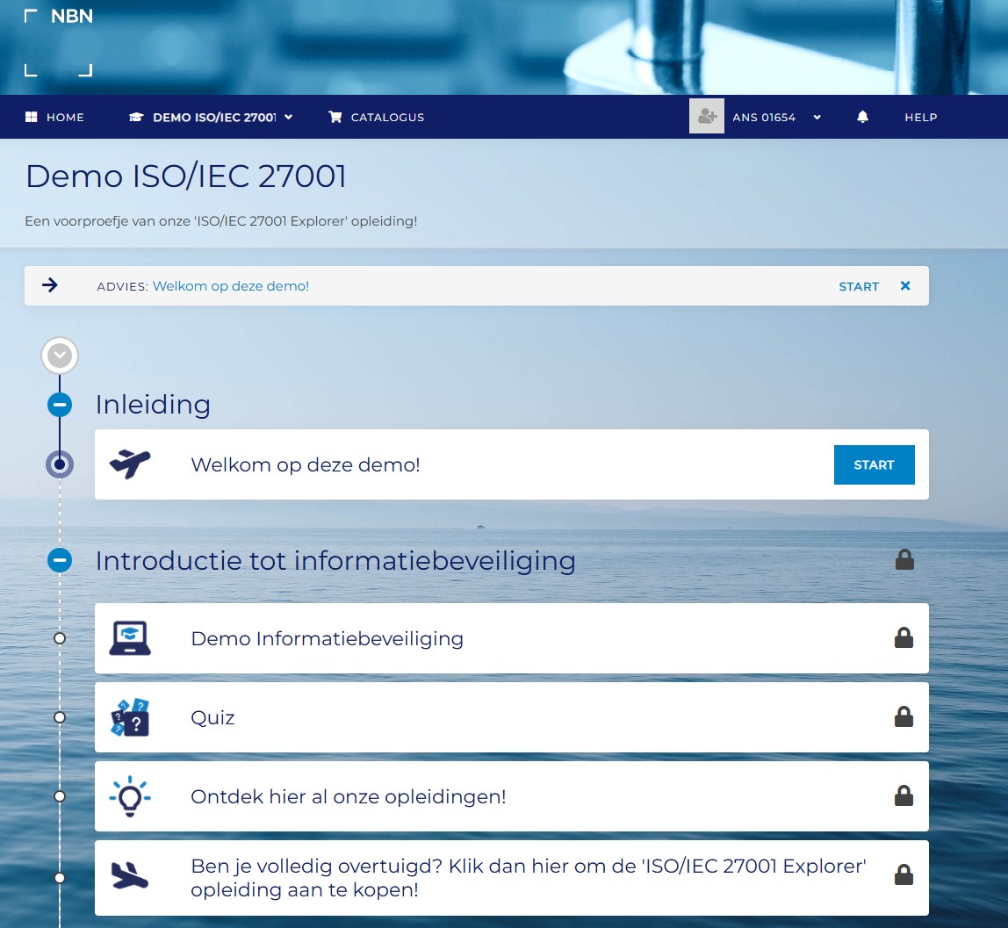This screenshot has width=1008, height=928.
Task: Expand the ANS 01654 dropdown chevron
Action: [x=817, y=117]
